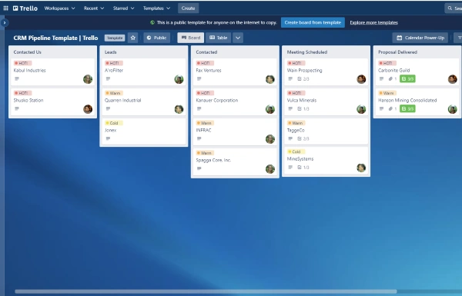Click Warm label on Quarren Industrial card
This screenshot has width=462, height=296.
pos(114,93)
